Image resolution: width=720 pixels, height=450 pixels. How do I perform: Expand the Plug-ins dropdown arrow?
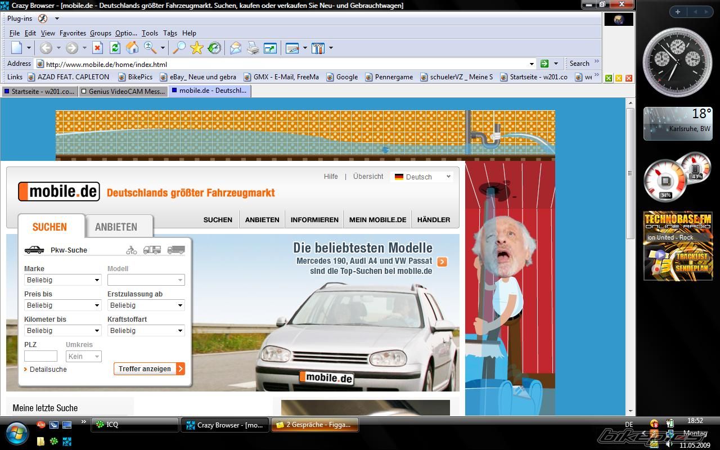(x=57, y=19)
